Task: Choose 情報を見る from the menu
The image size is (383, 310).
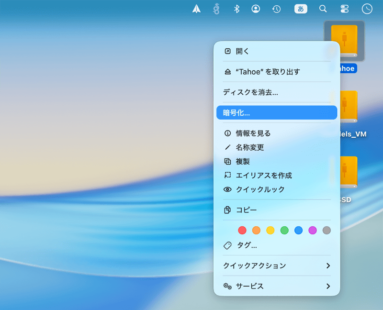Action: point(277,133)
